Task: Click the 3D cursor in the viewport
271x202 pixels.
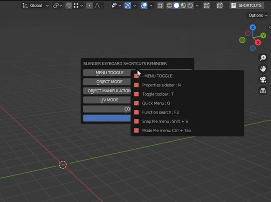Action: tap(63, 165)
